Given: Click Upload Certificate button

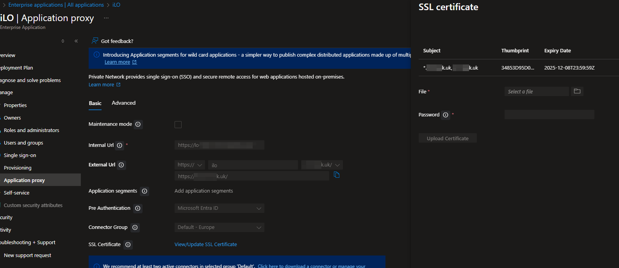Looking at the screenshot, I should coord(448,138).
